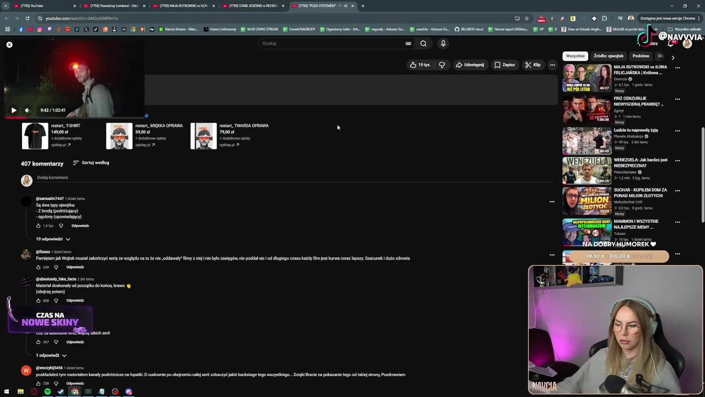This screenshot has width=705, height=397.
Task: Open restart_ T-SHIRT product thumbnail
Action: (35, 136)
